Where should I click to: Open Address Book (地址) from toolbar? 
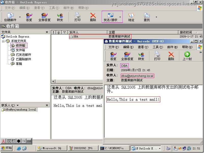pos(131,17)
